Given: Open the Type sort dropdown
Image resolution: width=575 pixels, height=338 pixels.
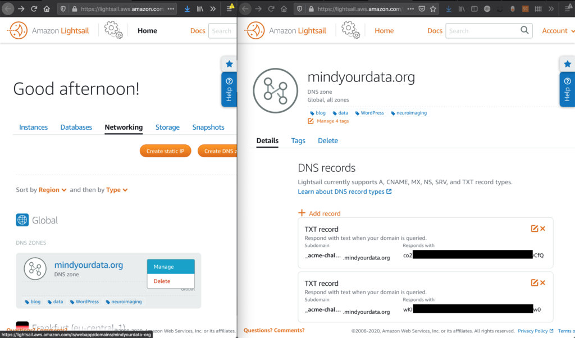Looking at the screenshot, I should click(x=117, y=190).
